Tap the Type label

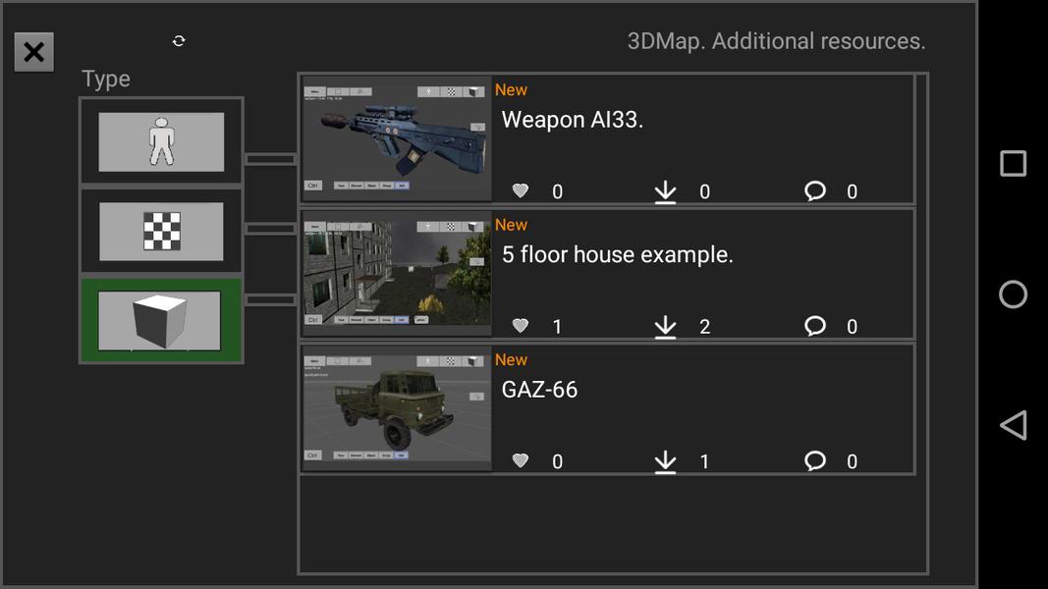106,80
